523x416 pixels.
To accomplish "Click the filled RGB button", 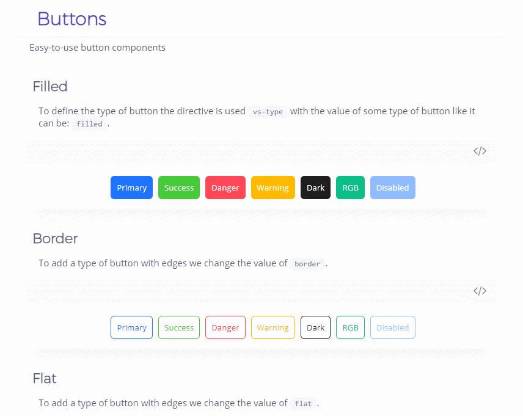I will pos(350,188).
